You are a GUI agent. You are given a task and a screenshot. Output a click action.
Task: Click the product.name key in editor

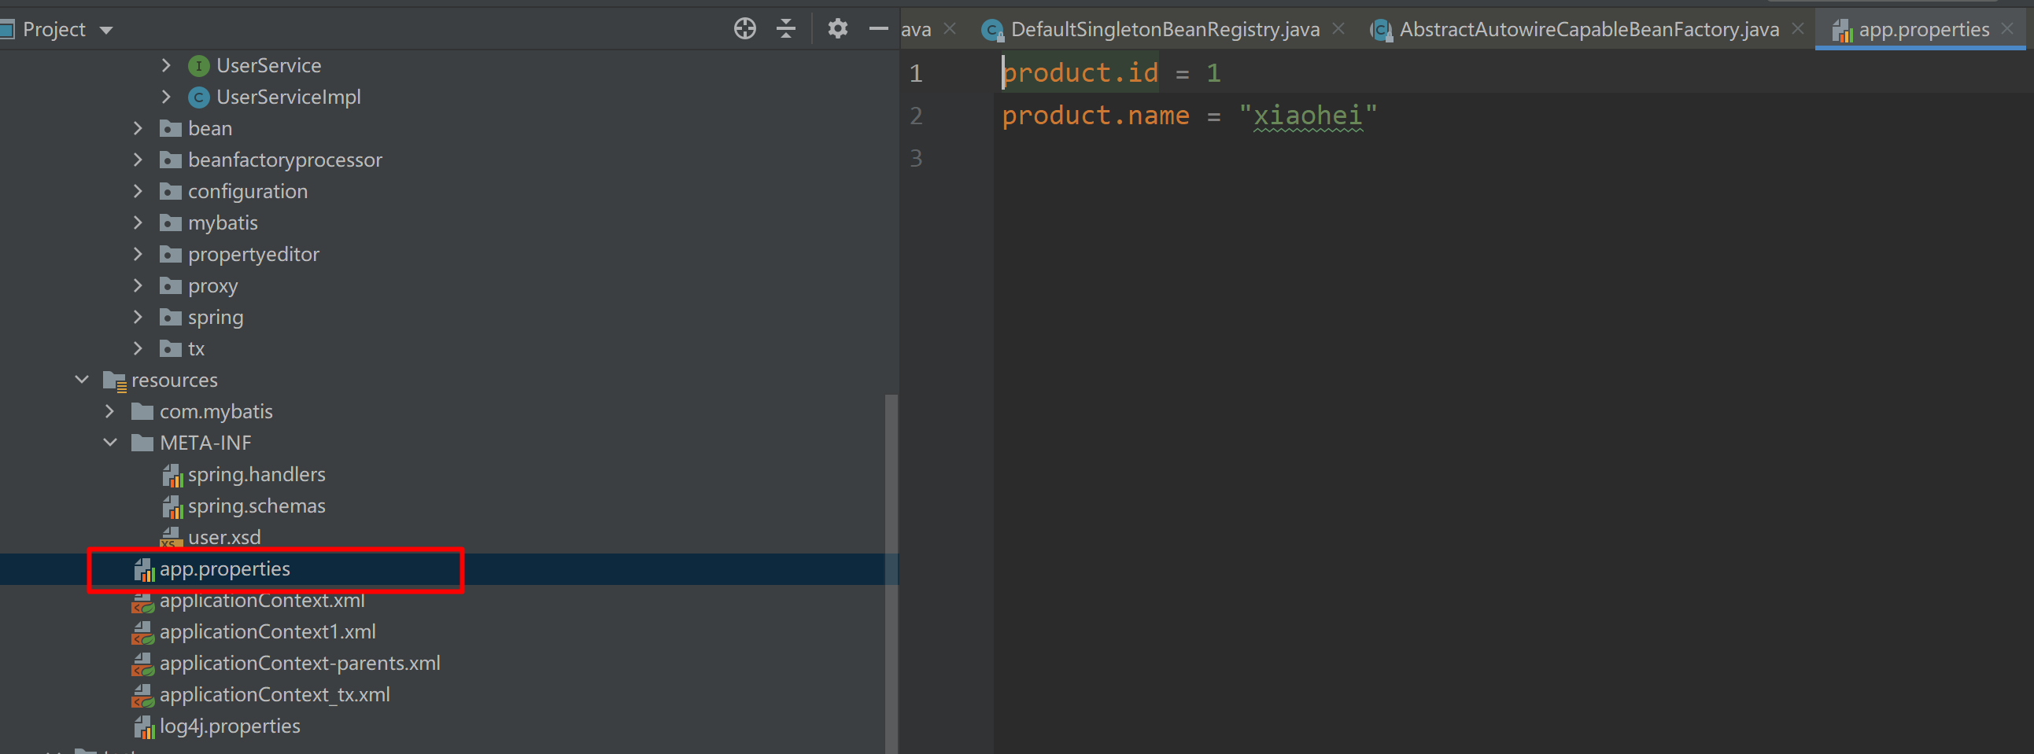pyautogui.click(x=1096, y=116)
